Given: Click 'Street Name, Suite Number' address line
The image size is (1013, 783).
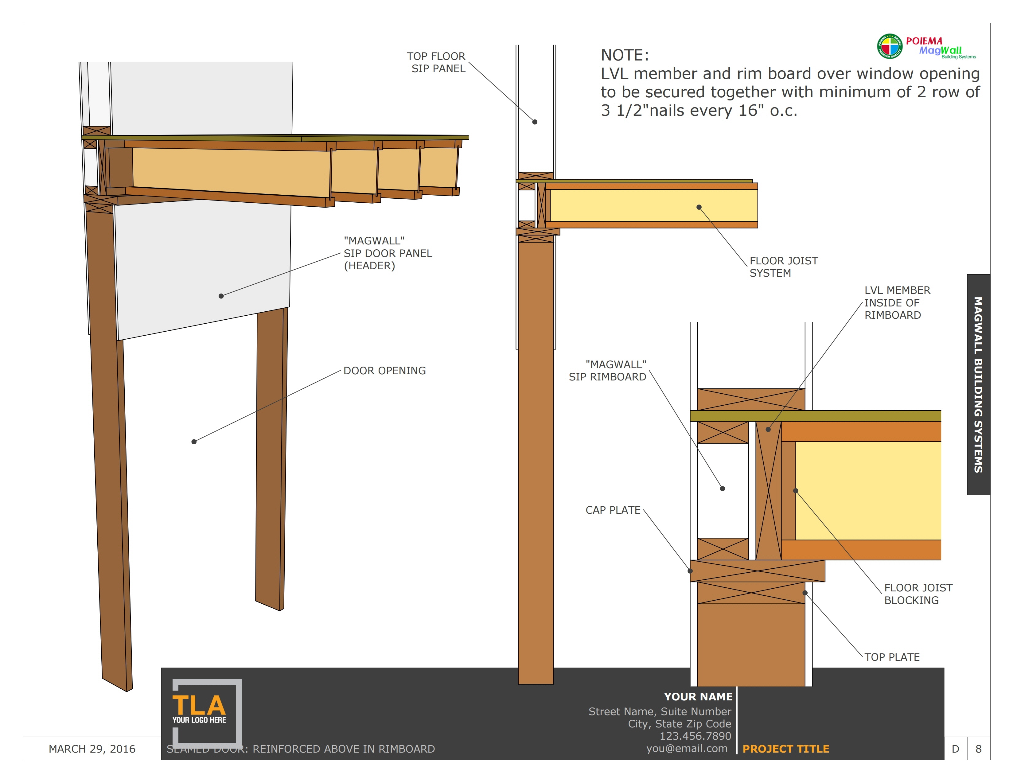Looking at the screenshot, I should [x=660, y=711].
